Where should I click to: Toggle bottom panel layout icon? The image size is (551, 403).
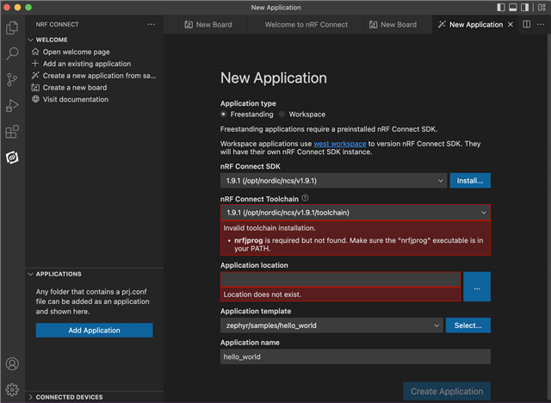coord(513,8)
